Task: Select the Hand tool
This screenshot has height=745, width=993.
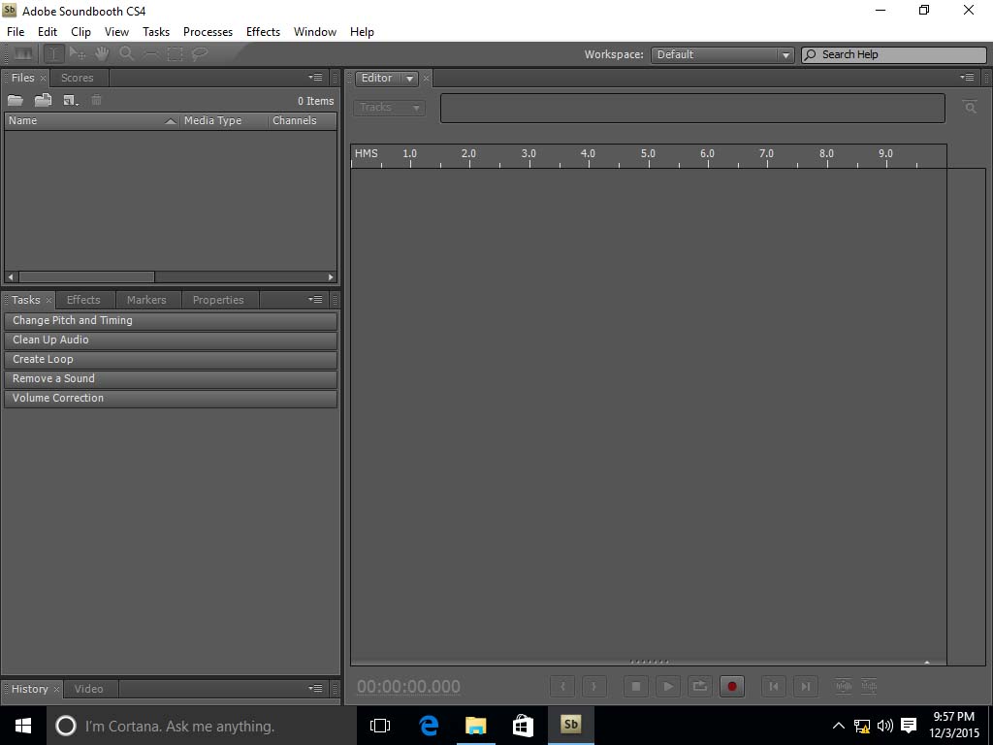Action: pyautogui.click(x=102, y=54)
